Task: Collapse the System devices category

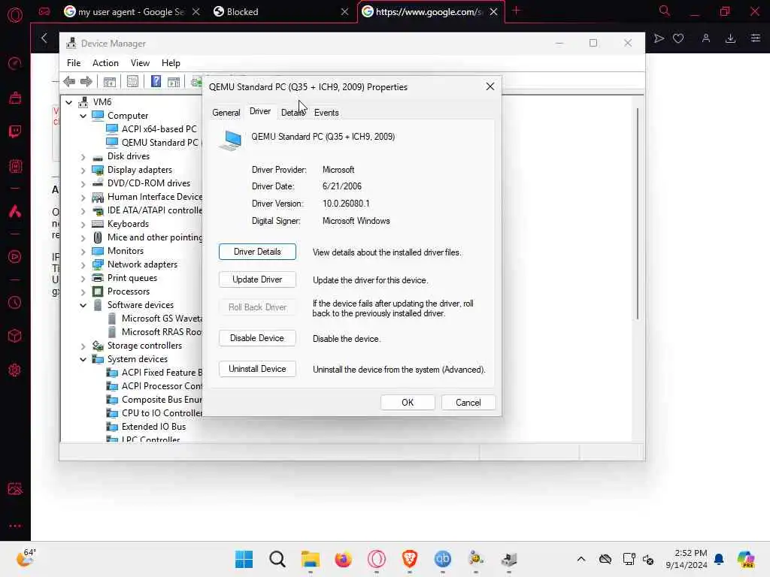Action: coord(83,360)
